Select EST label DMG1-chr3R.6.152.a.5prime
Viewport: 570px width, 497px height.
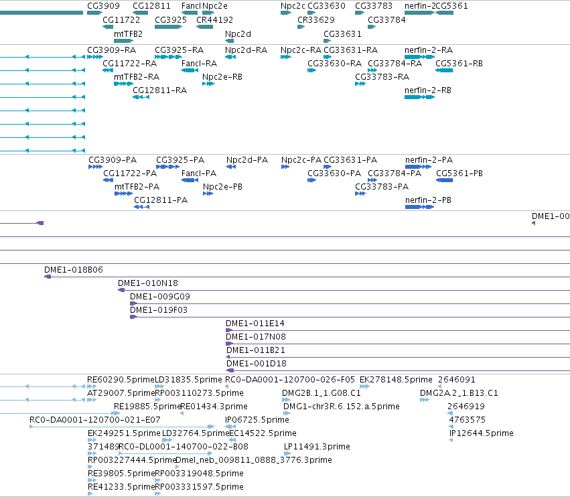click(x=342, y=407)
